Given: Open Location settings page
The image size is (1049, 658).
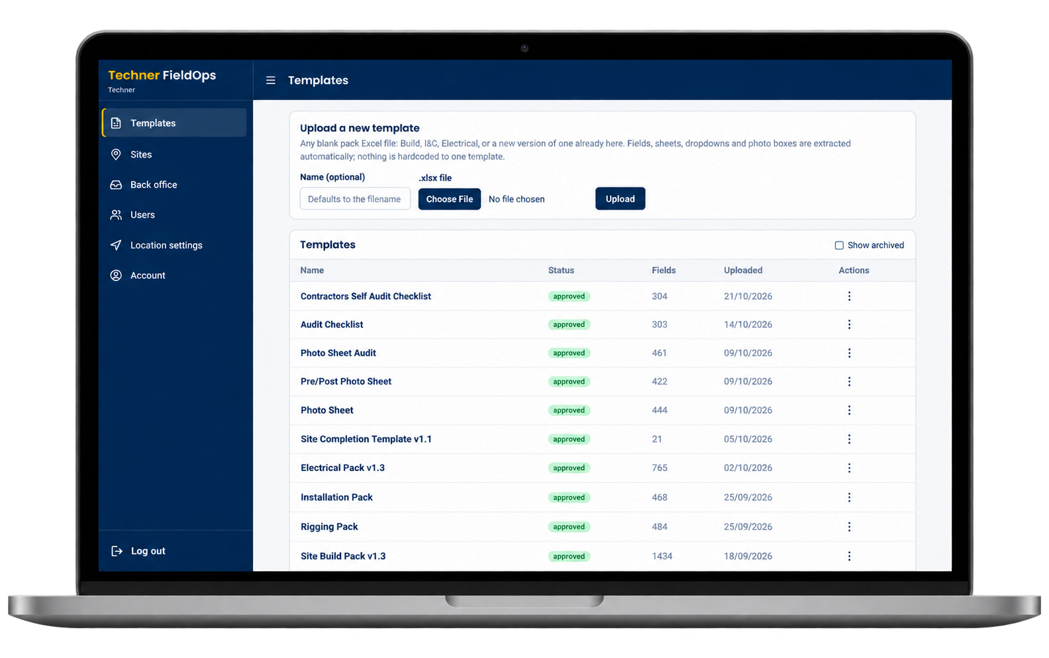Looking at the screenshot, I should [174, 245].
